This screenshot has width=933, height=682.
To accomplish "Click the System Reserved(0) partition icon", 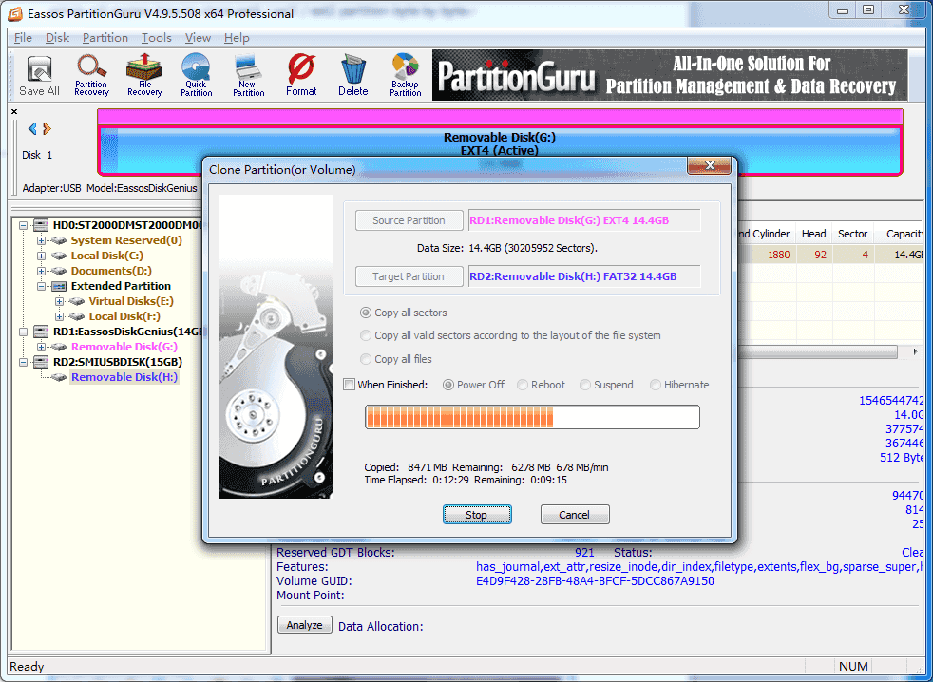I will pyautogui.click(x=58, y=240).
